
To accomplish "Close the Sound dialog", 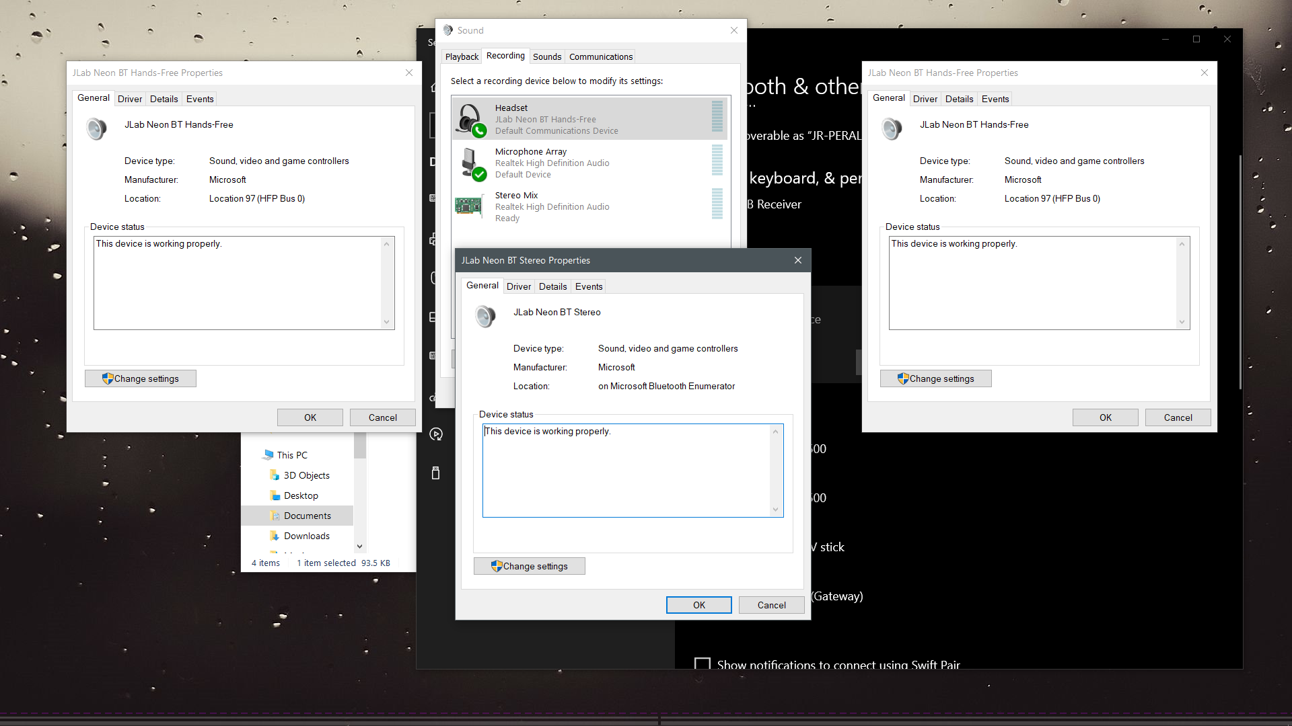I will 734,30.
